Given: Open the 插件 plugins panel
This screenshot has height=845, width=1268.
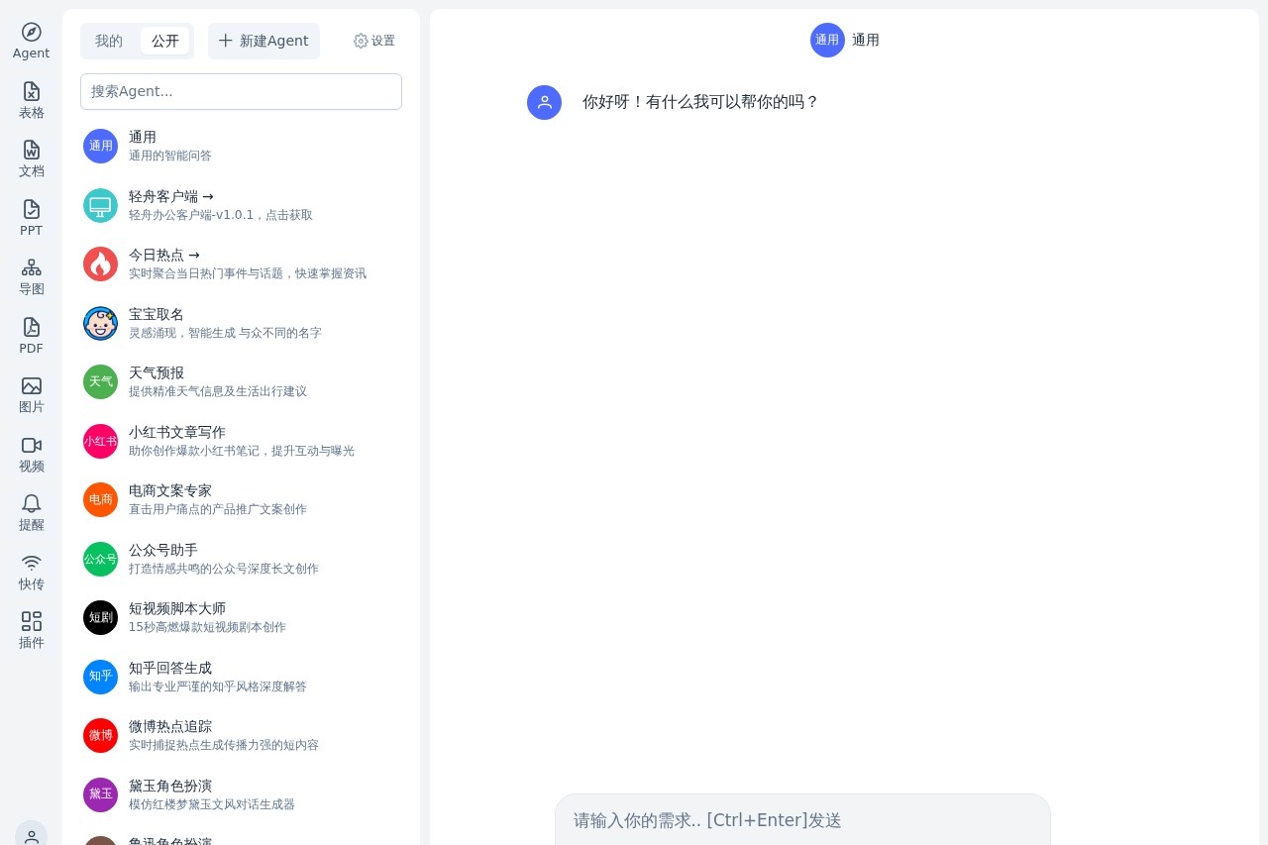Looking at the screenshot, I should [31, 629].
